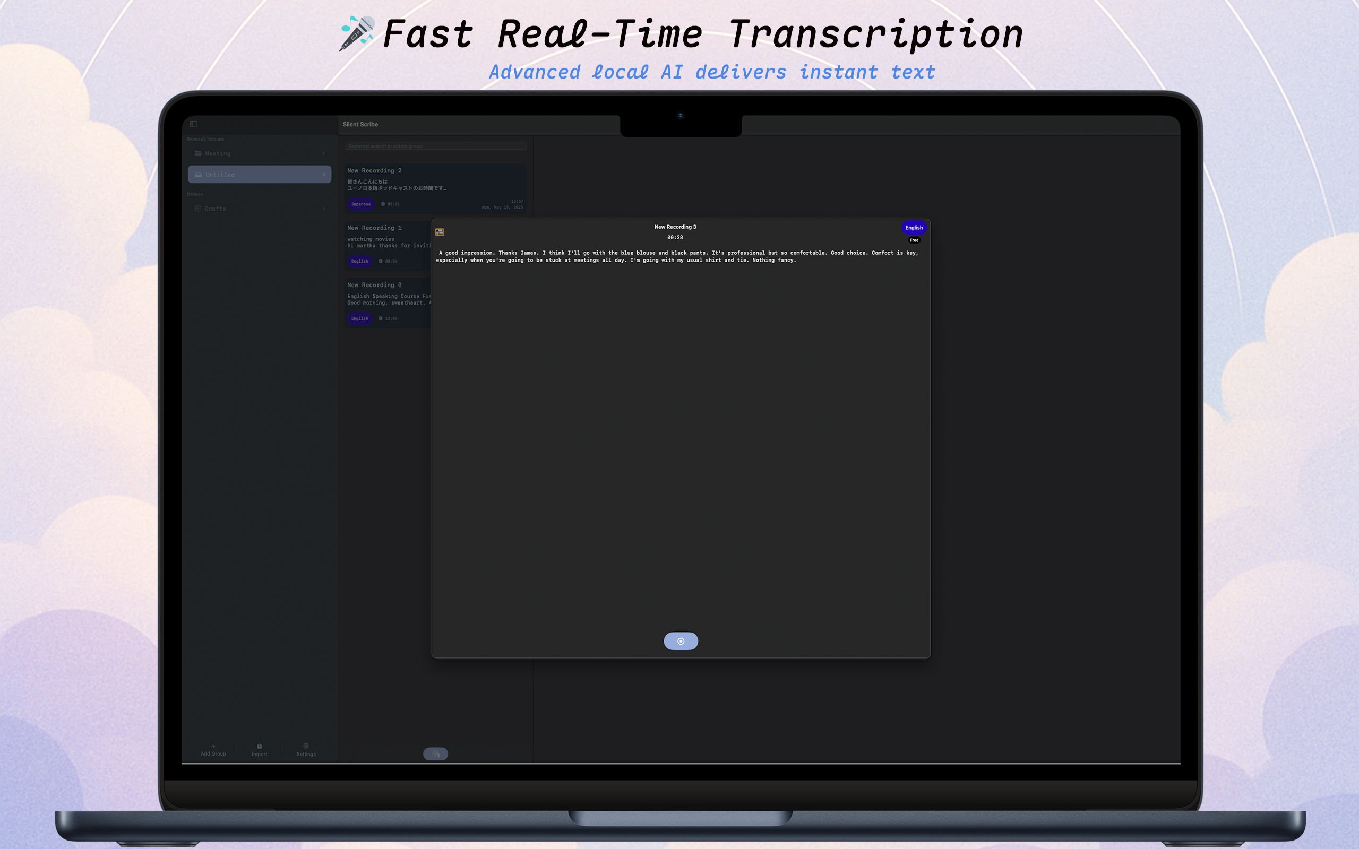Click the Import icon
This screenshot has width=1359, height=849.
[260, 746]
